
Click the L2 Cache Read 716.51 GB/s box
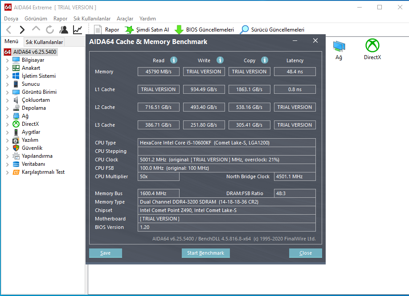(x=159, y=107)
